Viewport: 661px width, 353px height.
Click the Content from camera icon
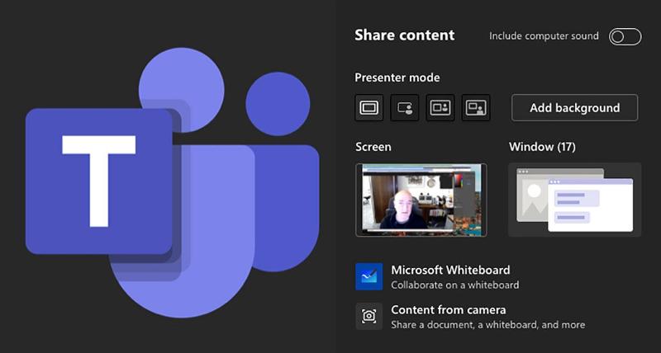pos(369,316)
